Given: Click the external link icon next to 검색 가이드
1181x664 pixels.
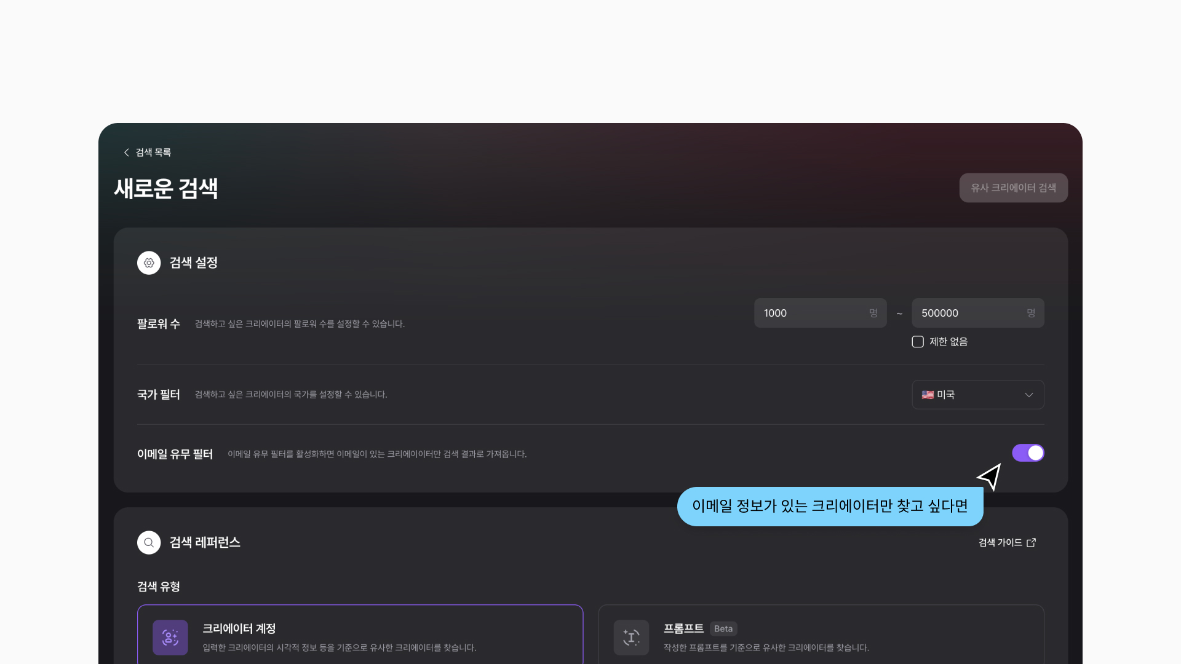Looking at the screenshot, I should 1032,542.
